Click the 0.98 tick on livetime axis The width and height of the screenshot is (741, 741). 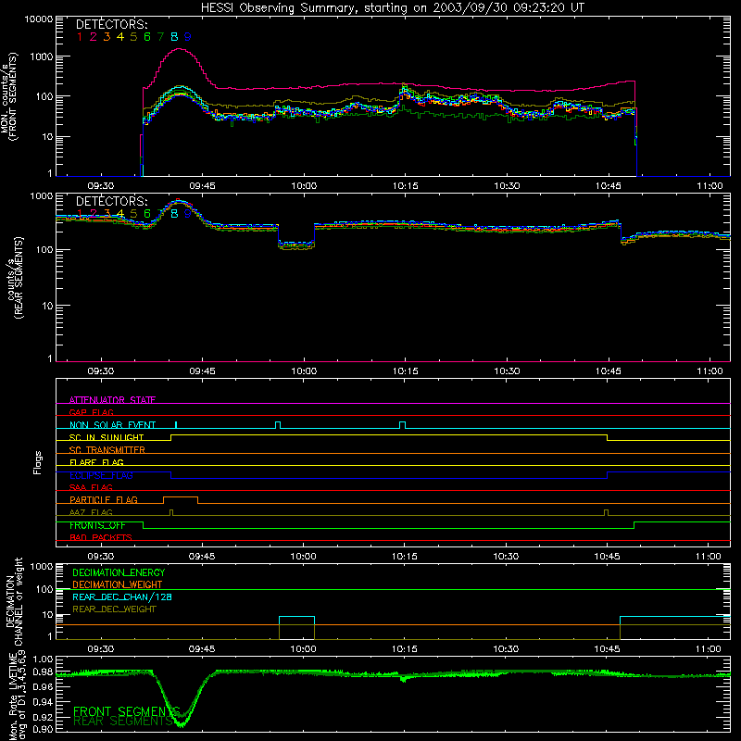44,672
